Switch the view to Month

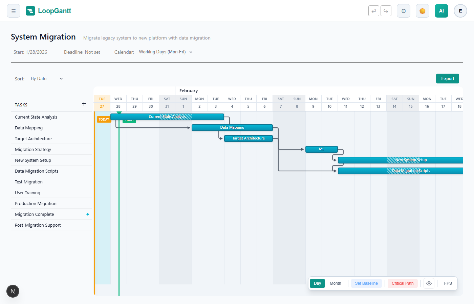coord(335,283)
